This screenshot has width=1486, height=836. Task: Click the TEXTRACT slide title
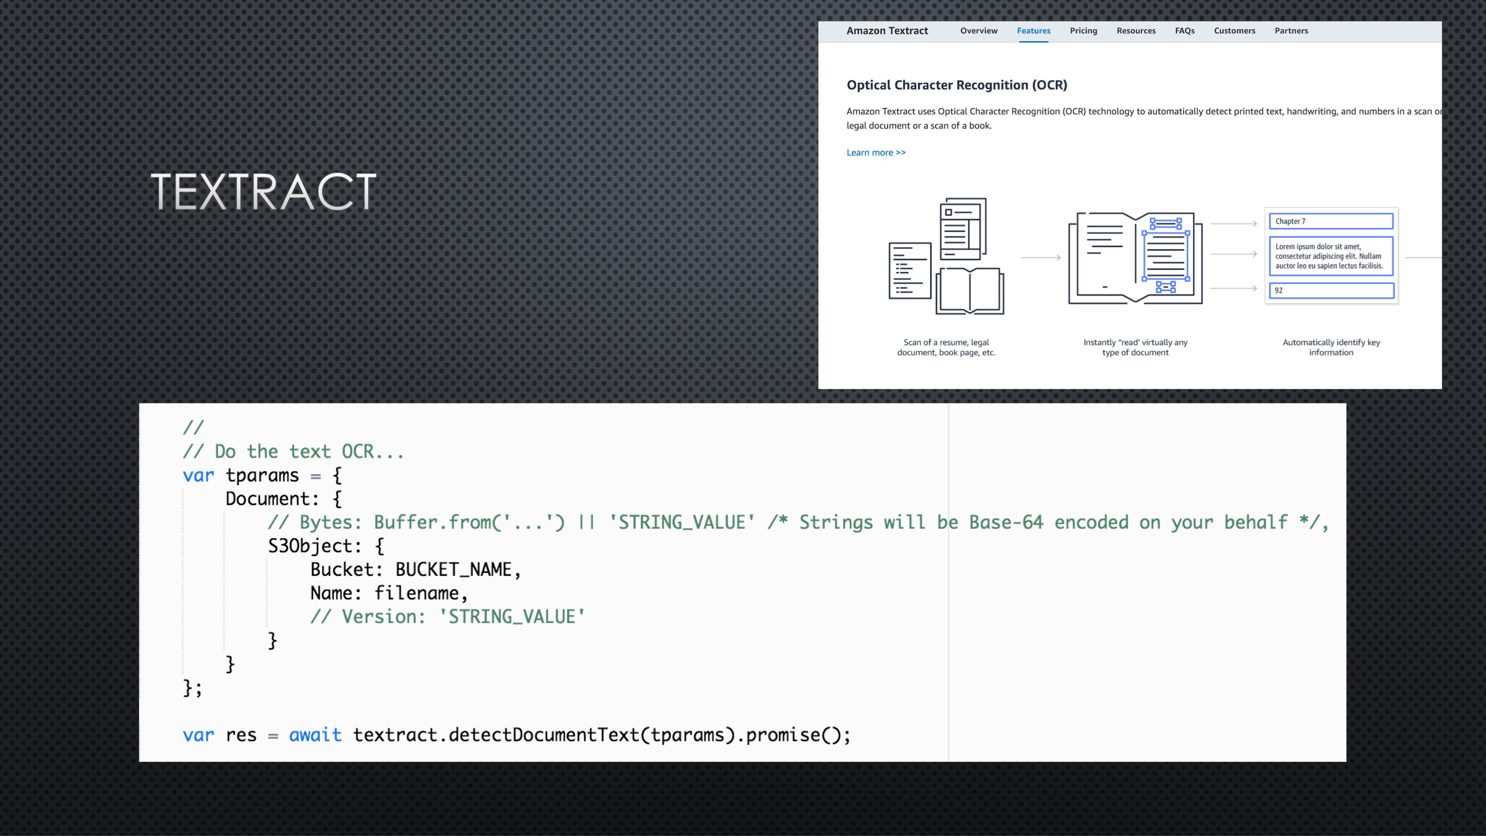click(264, 192)
